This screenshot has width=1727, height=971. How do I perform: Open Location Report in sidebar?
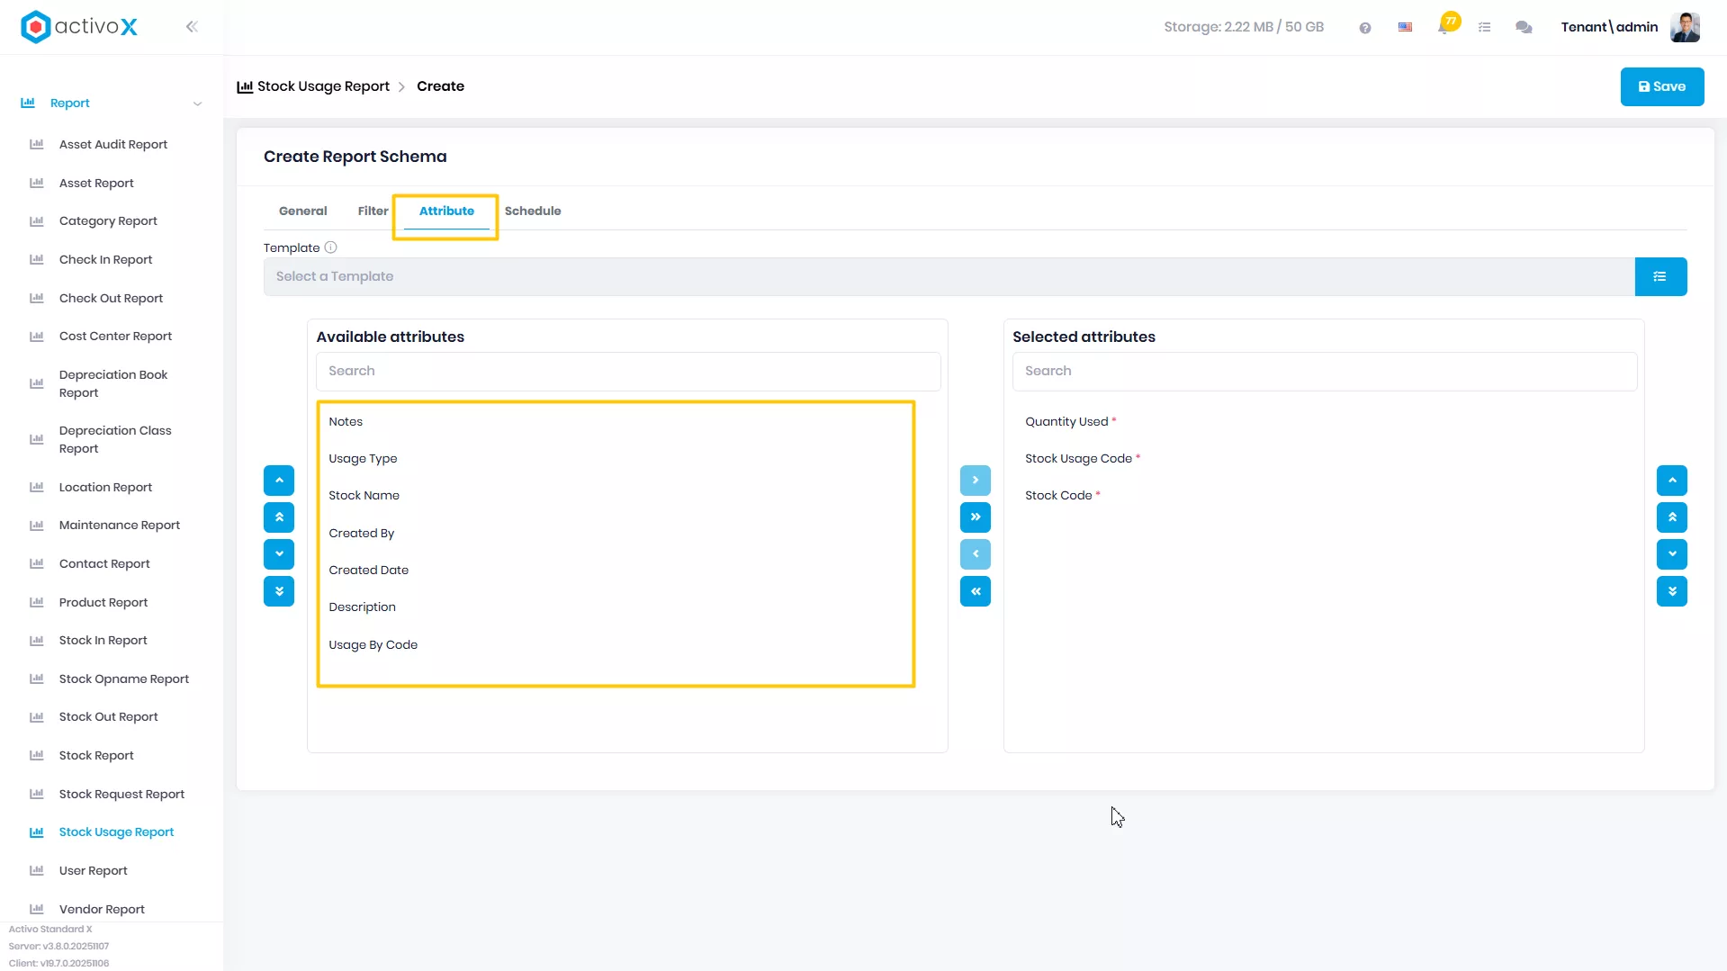pyautogui.click(x=105, y=488)
